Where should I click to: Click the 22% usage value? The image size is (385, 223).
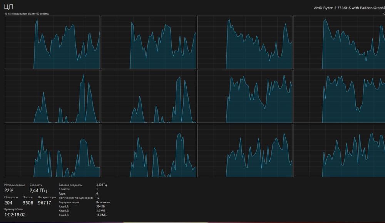coord(8,190)
